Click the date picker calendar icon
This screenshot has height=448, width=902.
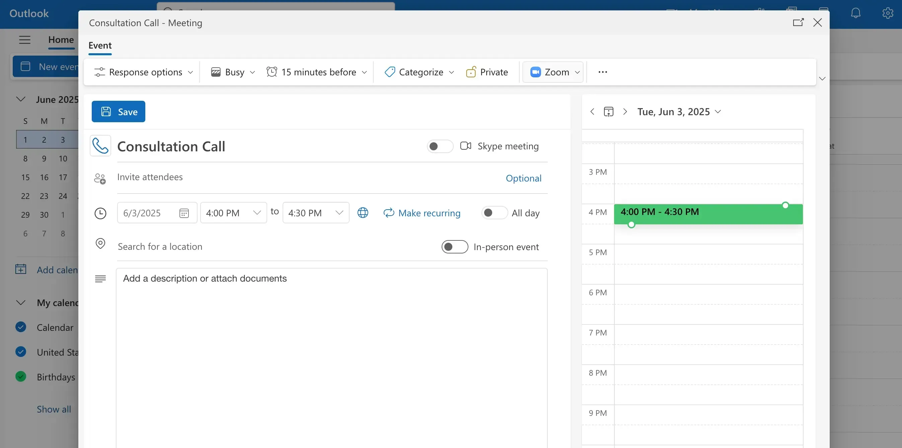(184, 213)
